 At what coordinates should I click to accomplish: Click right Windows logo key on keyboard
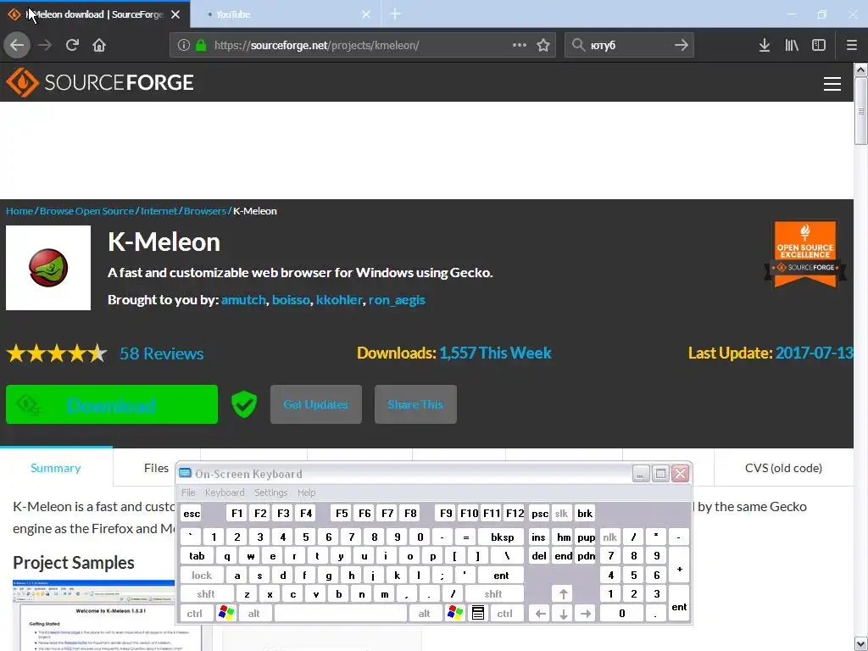pyautogui.click(x=455, y=614)
